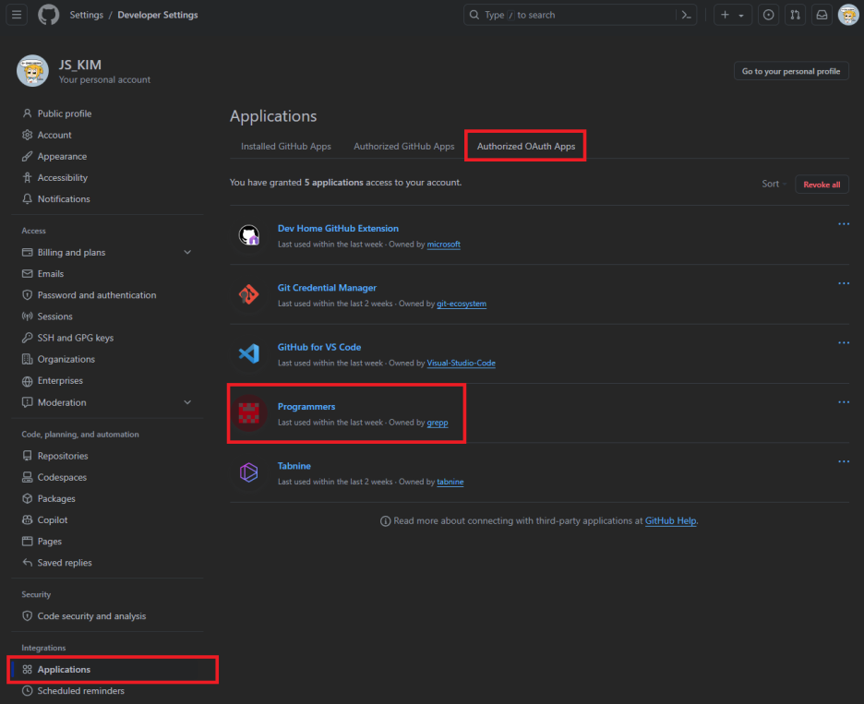The image size is (864, 704).
Task: Click the Revoke all button
Action: [x=822, y=185]
